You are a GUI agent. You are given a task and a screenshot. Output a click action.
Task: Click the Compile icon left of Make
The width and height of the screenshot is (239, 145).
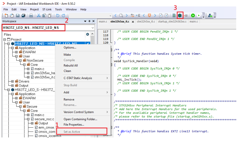[x=174, y=15]
